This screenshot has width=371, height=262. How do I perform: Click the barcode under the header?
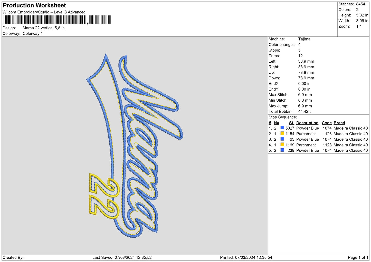[x=57, y=20]
